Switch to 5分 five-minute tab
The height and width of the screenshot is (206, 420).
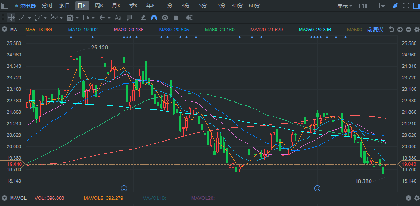click(x=203, y=6)
